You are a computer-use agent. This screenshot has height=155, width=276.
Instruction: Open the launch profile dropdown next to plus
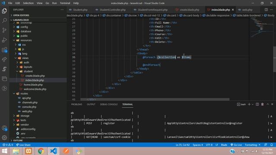(253, 104)
